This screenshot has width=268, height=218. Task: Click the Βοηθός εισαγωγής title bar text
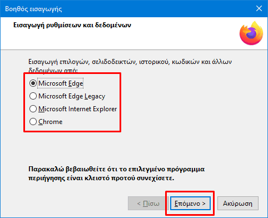pos(33,9)
